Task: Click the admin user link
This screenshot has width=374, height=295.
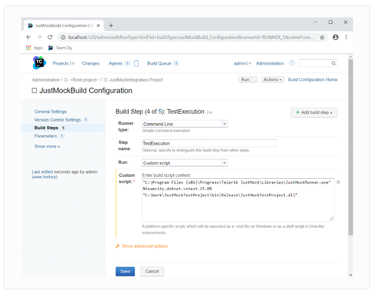Action: pos(240,63)
